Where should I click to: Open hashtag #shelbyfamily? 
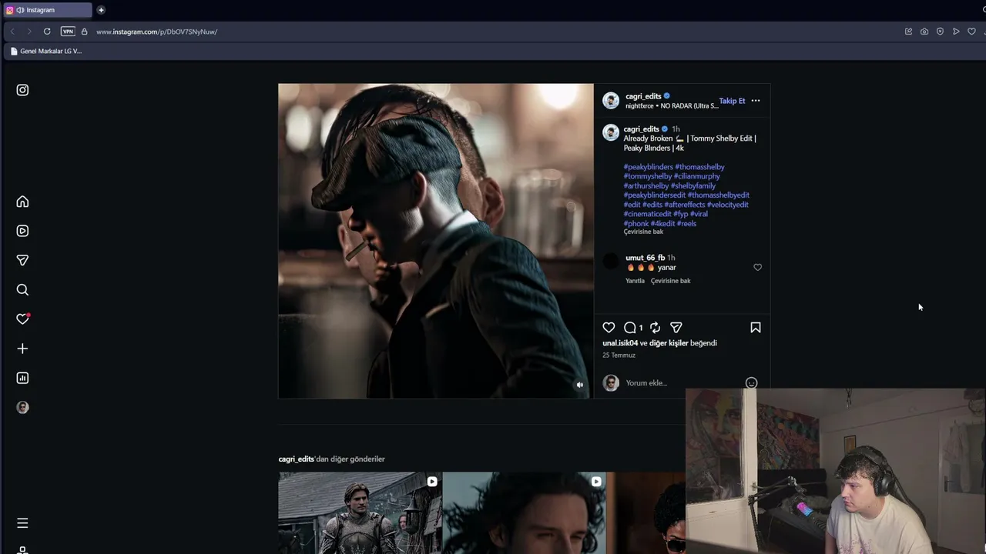693,186
